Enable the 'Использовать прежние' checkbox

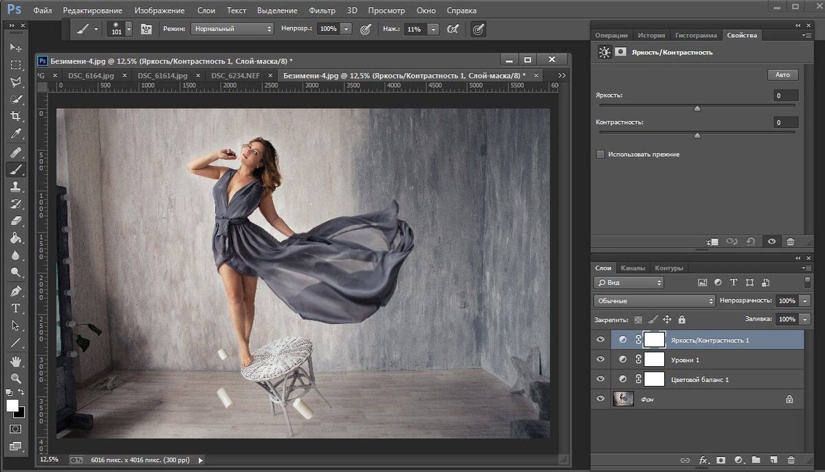point(600,155)
